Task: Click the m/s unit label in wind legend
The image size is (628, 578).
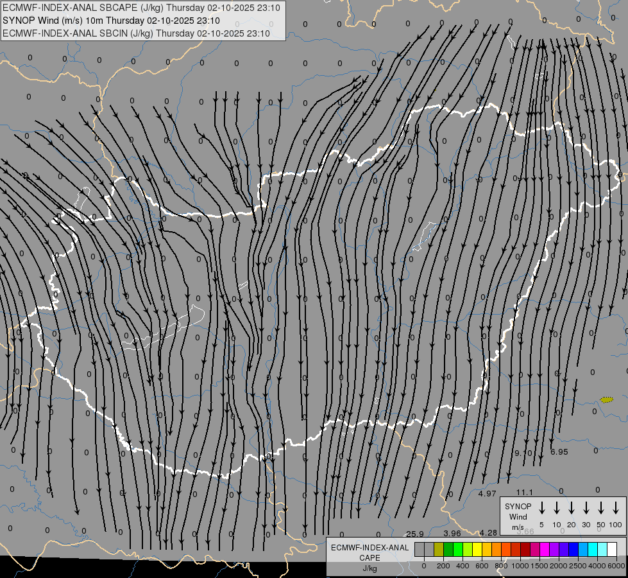Action: tap(518, 527)
